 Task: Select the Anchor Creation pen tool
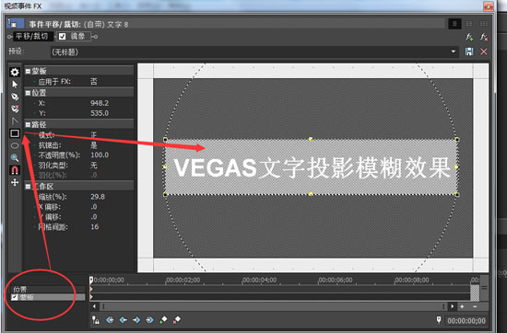[x=15, y=97]
